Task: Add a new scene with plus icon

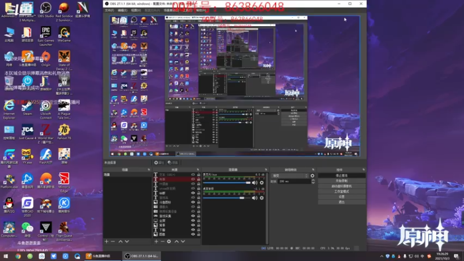Action: coord(107,241)
